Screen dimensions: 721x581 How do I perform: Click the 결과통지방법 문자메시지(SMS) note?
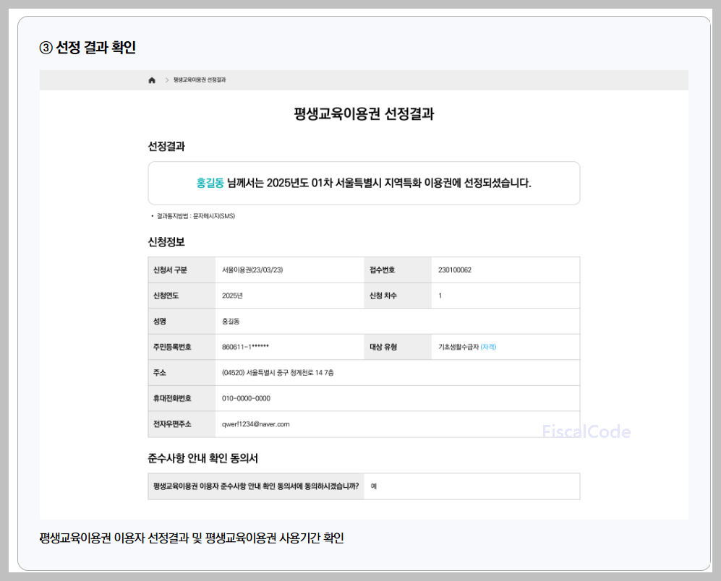point(195,216)
